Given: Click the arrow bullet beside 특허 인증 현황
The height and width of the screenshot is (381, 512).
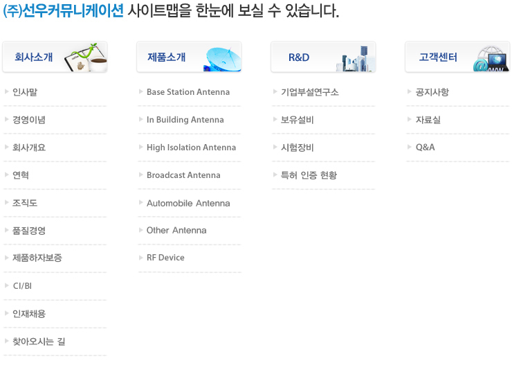Looking at the screenshot, I should point(275,175).
